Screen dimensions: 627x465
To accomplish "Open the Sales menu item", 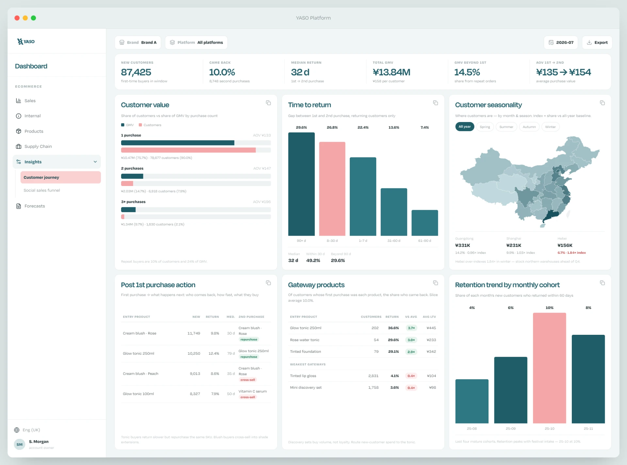I will tap(57, 101).
